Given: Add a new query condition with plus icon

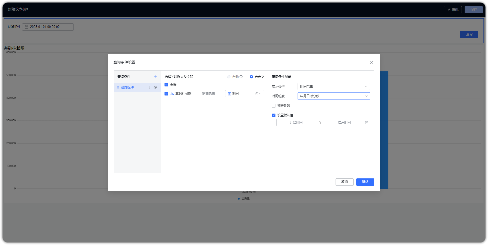Looking at the screenshot, I should coord(155,77).
